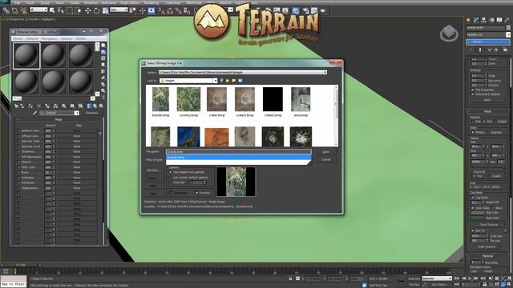The height and width of the screenshot is (288, 513).
Task: Pick material from object with eyedropper
Action: click(35, 113)
